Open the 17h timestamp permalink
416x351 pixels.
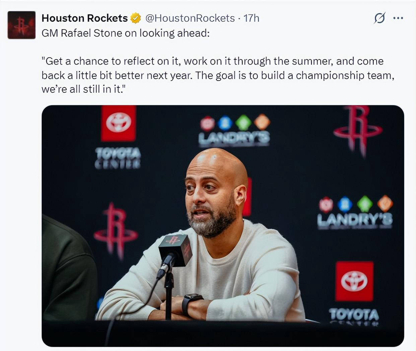click(251, 18)
